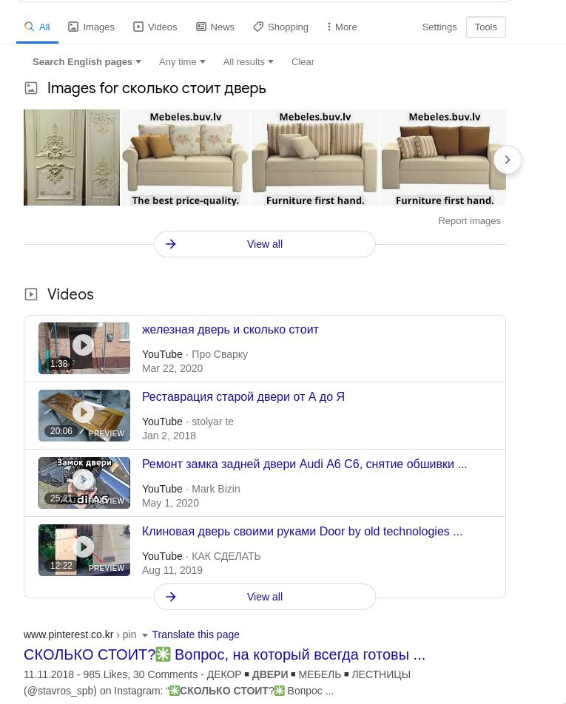This screenshot has height=704, width=566.
Task: Click Translate this page link
Action: pos(195,634)
